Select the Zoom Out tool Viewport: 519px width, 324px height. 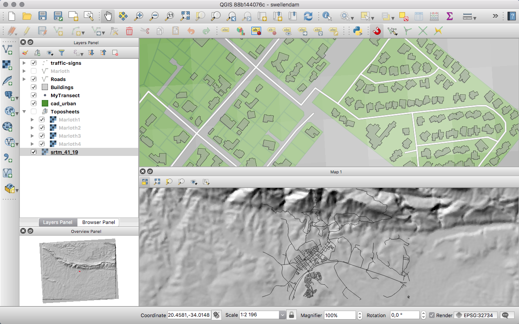154,16
